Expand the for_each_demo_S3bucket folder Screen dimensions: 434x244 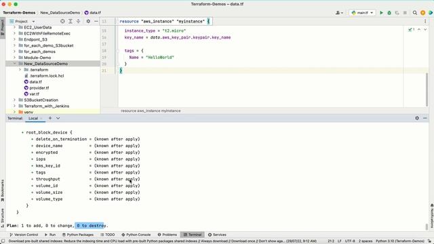14,45
